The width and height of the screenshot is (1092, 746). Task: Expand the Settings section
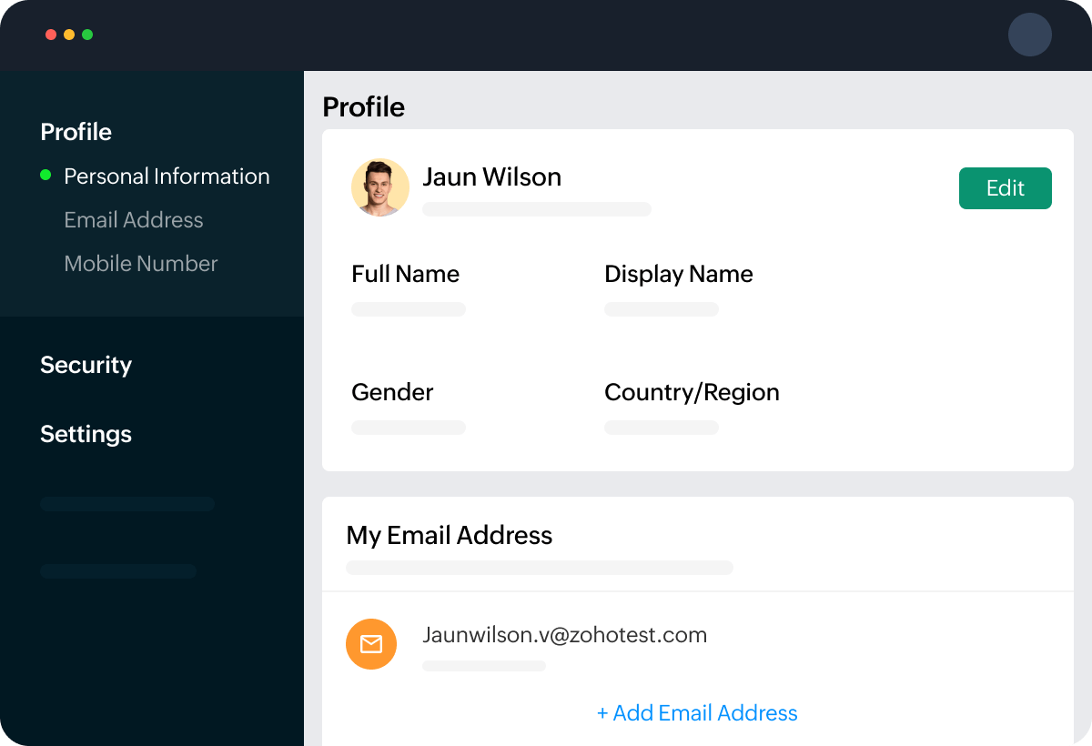click(x=86, y=434)
